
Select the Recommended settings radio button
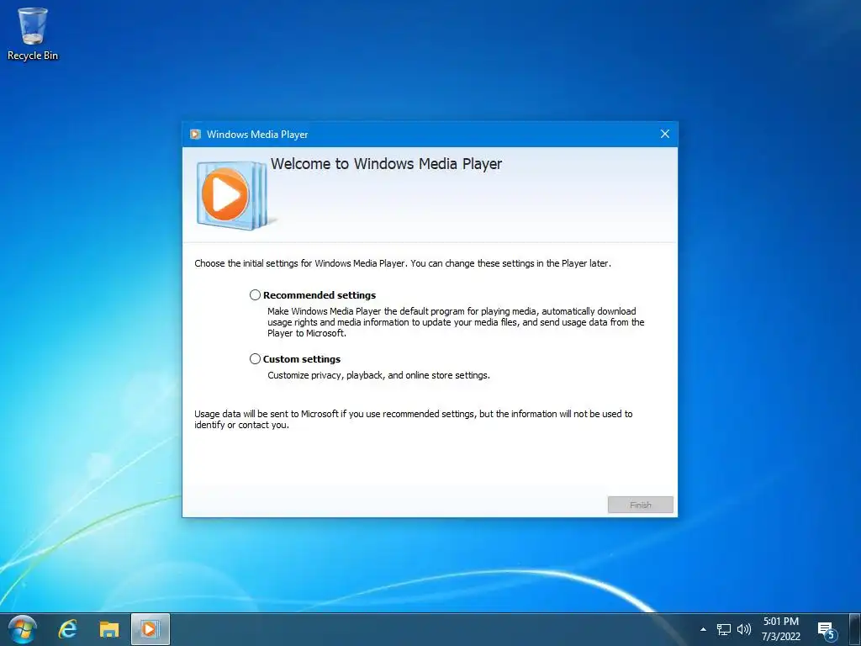click(x=255, y=295)
